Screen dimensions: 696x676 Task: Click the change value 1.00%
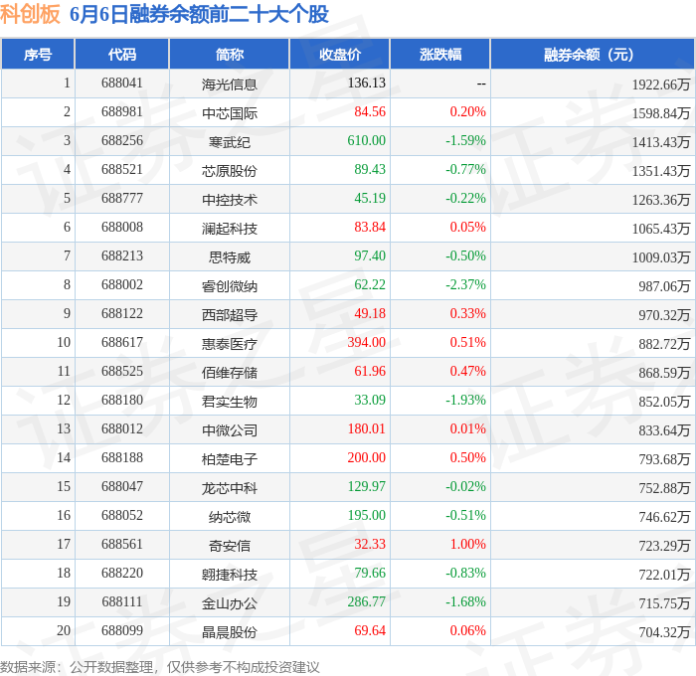point(468,544)
